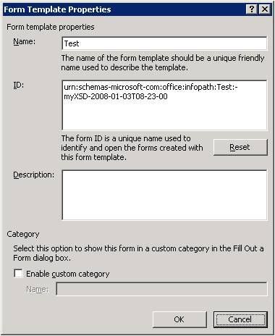Click the unique friendly name helper text
Image resolution: width=275 pixels, height=336 pixels.
pos(163,62)
